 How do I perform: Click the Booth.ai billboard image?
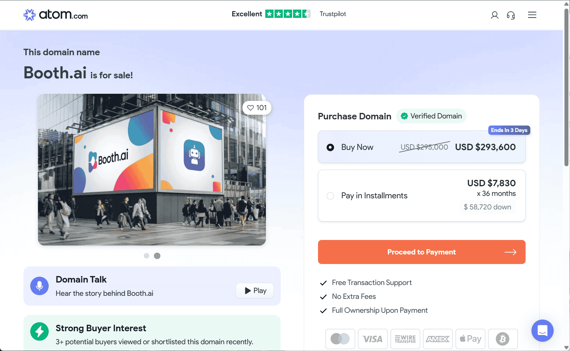click(x=152, y=170)
